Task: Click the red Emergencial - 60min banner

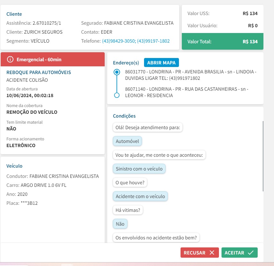Action: pyautogui.click(x=53, y=59)
